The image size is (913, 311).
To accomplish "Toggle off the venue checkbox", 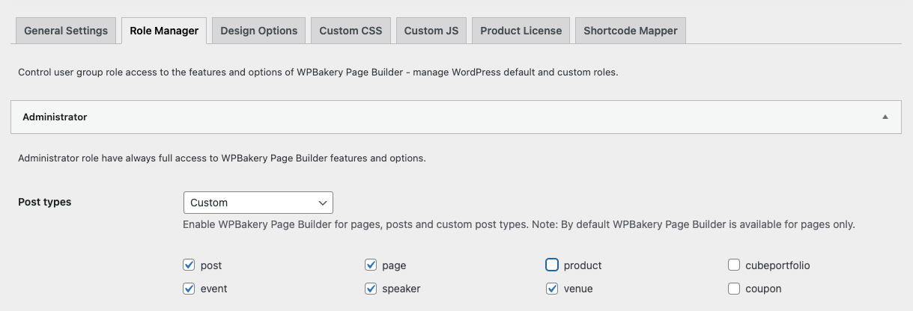I will pos(552,289).
